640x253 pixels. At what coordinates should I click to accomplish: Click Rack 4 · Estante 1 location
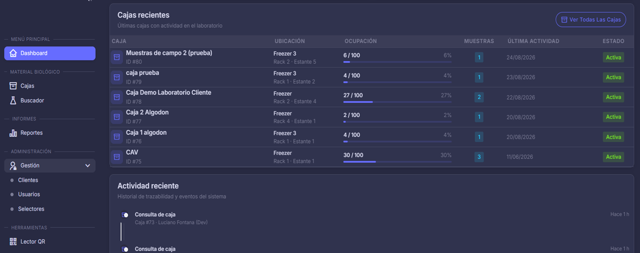pyautogui.click(x=294, y=121)
